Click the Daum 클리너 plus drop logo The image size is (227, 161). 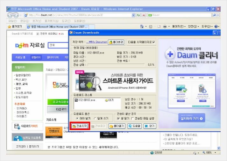170,53
